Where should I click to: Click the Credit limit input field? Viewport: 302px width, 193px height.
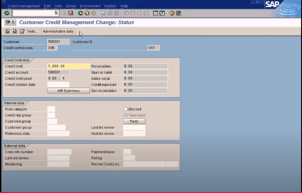click(68, 66)
